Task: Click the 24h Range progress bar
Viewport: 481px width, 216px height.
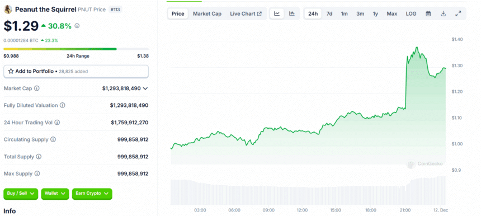Action: tap(76, 49)
